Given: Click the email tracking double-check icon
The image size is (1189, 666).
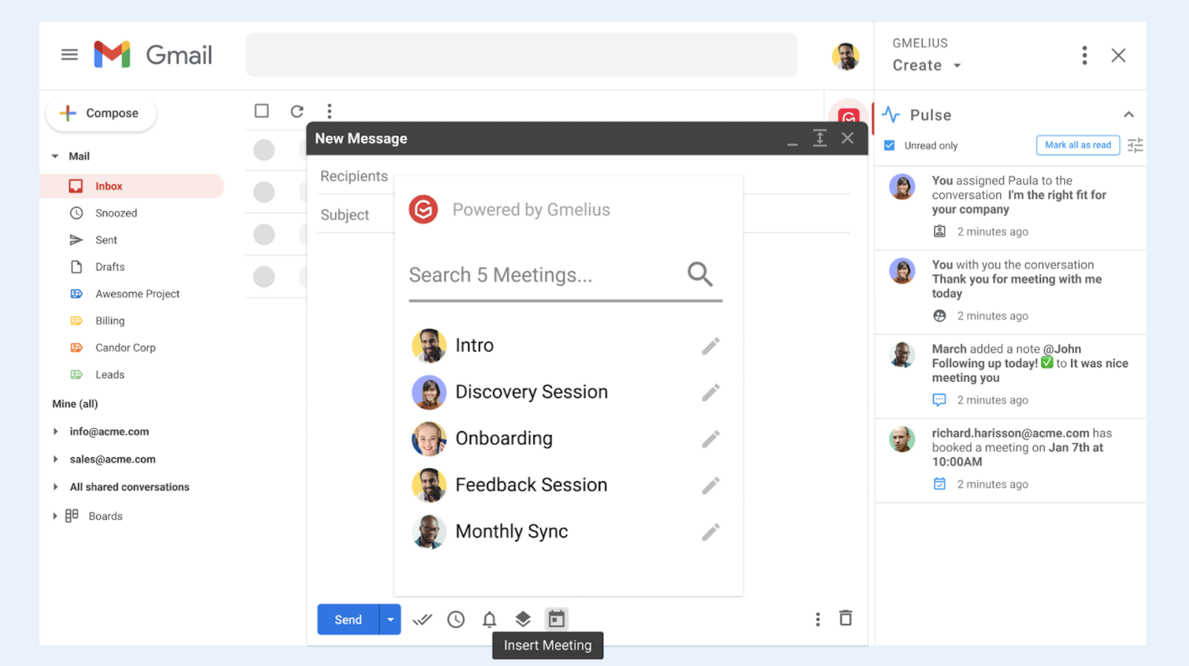Looking at the screenshot, I should (422, 619).
